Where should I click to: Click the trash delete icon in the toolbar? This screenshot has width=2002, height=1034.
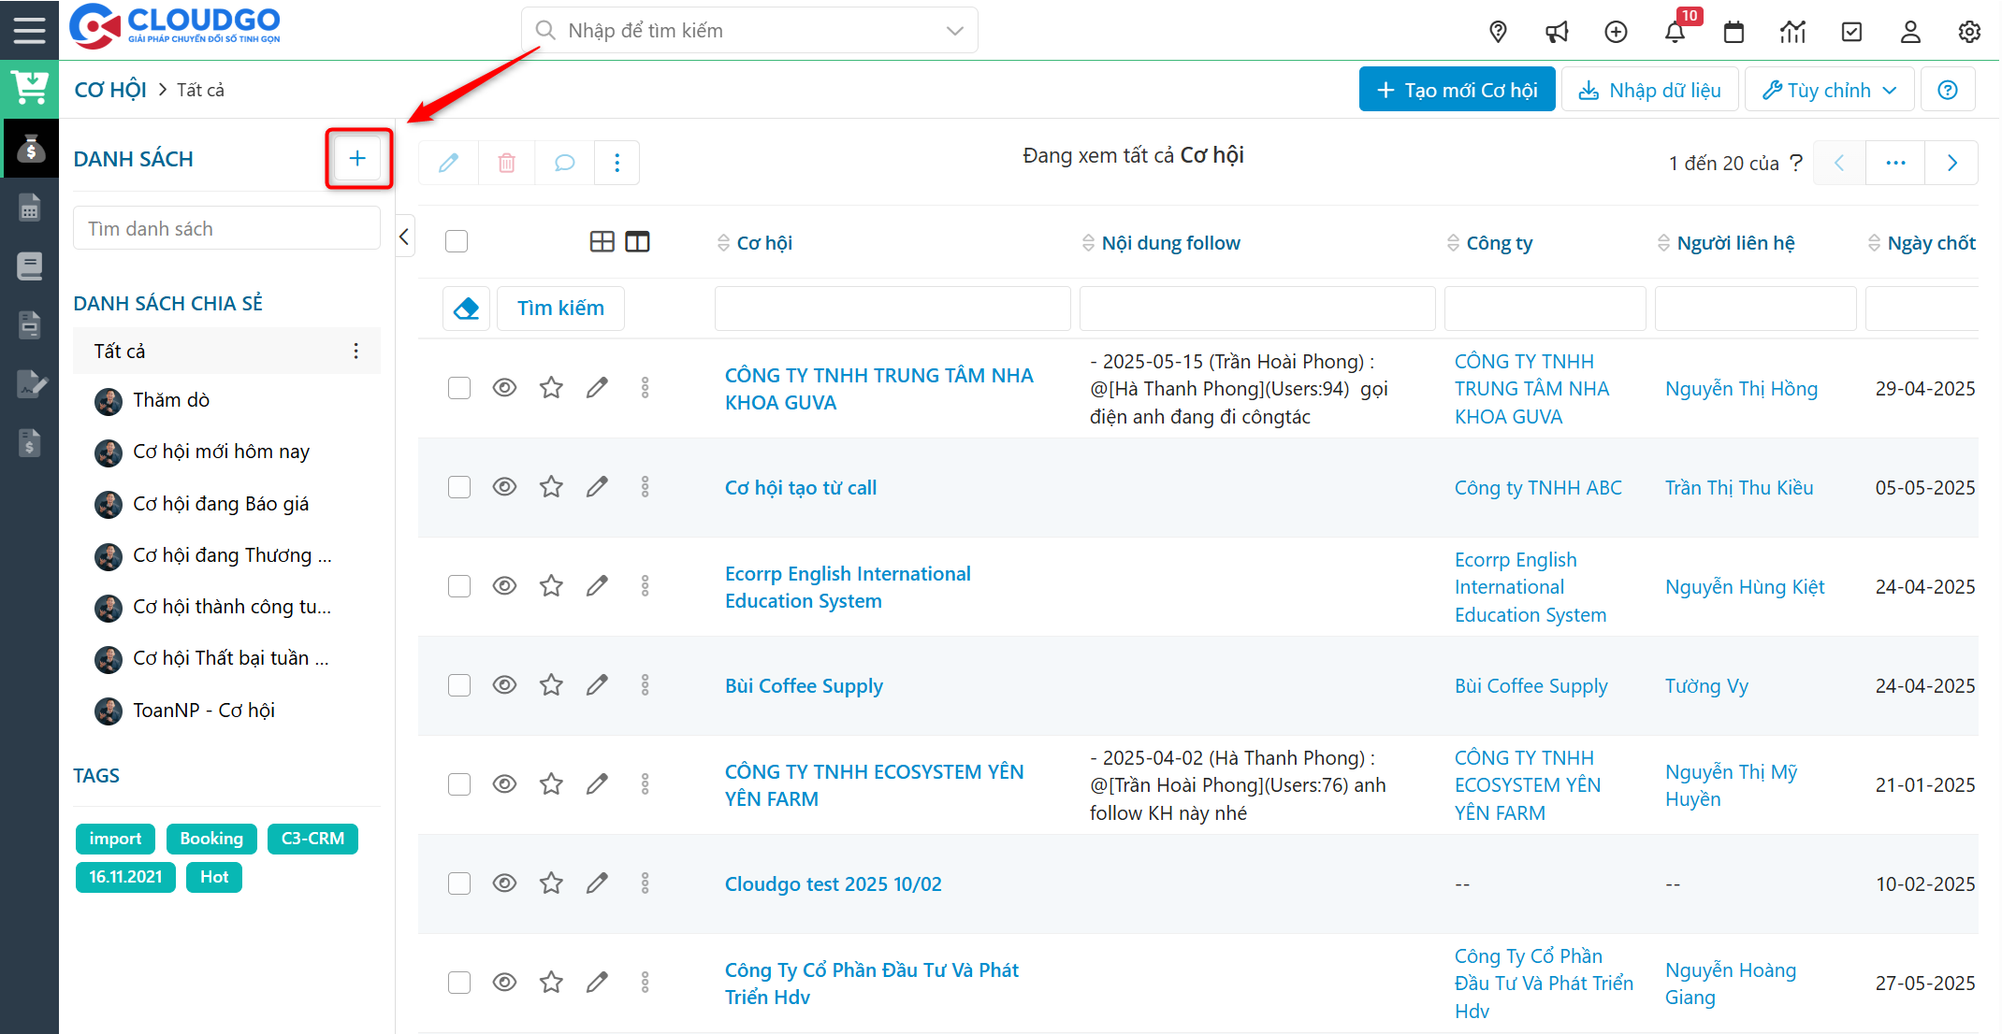[506, 163]
